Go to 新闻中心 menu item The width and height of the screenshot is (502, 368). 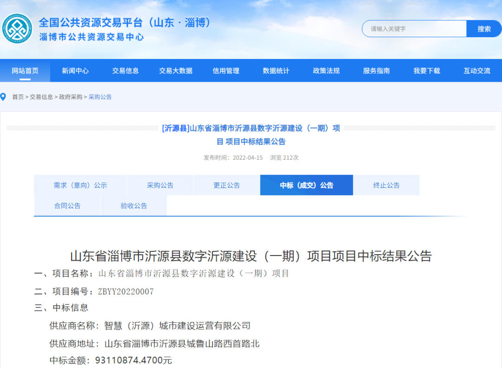(75, 71)
